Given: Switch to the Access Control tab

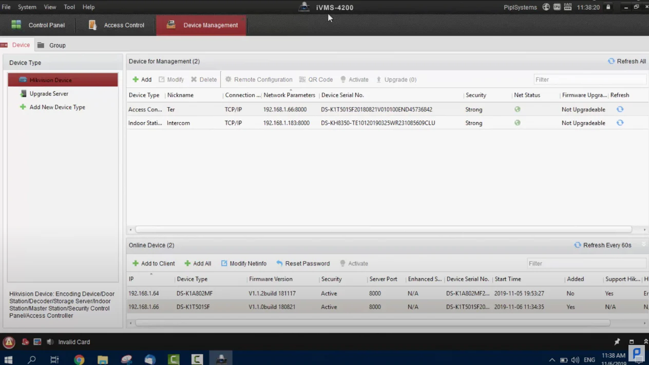Looking at the screenshot, I should [x=117, y=25].
